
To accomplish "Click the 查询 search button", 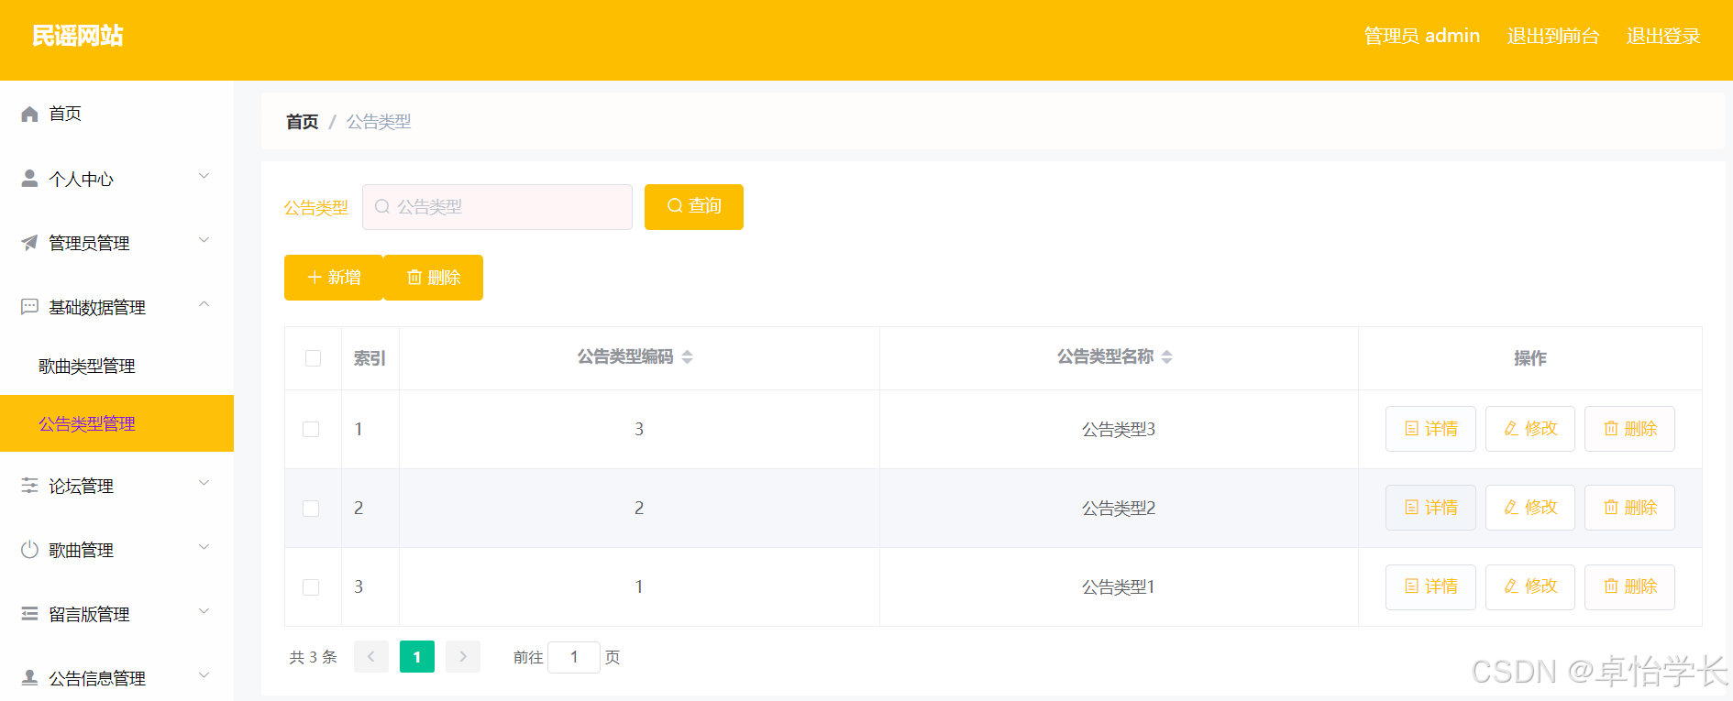I will click(x=694, y=206).
